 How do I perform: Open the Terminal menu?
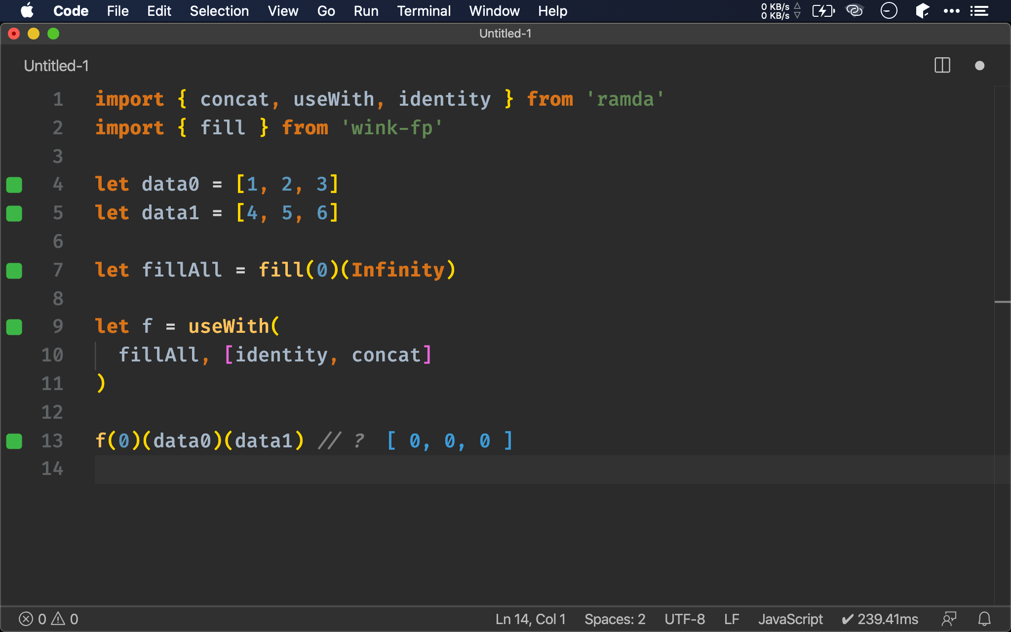(424, 11)
